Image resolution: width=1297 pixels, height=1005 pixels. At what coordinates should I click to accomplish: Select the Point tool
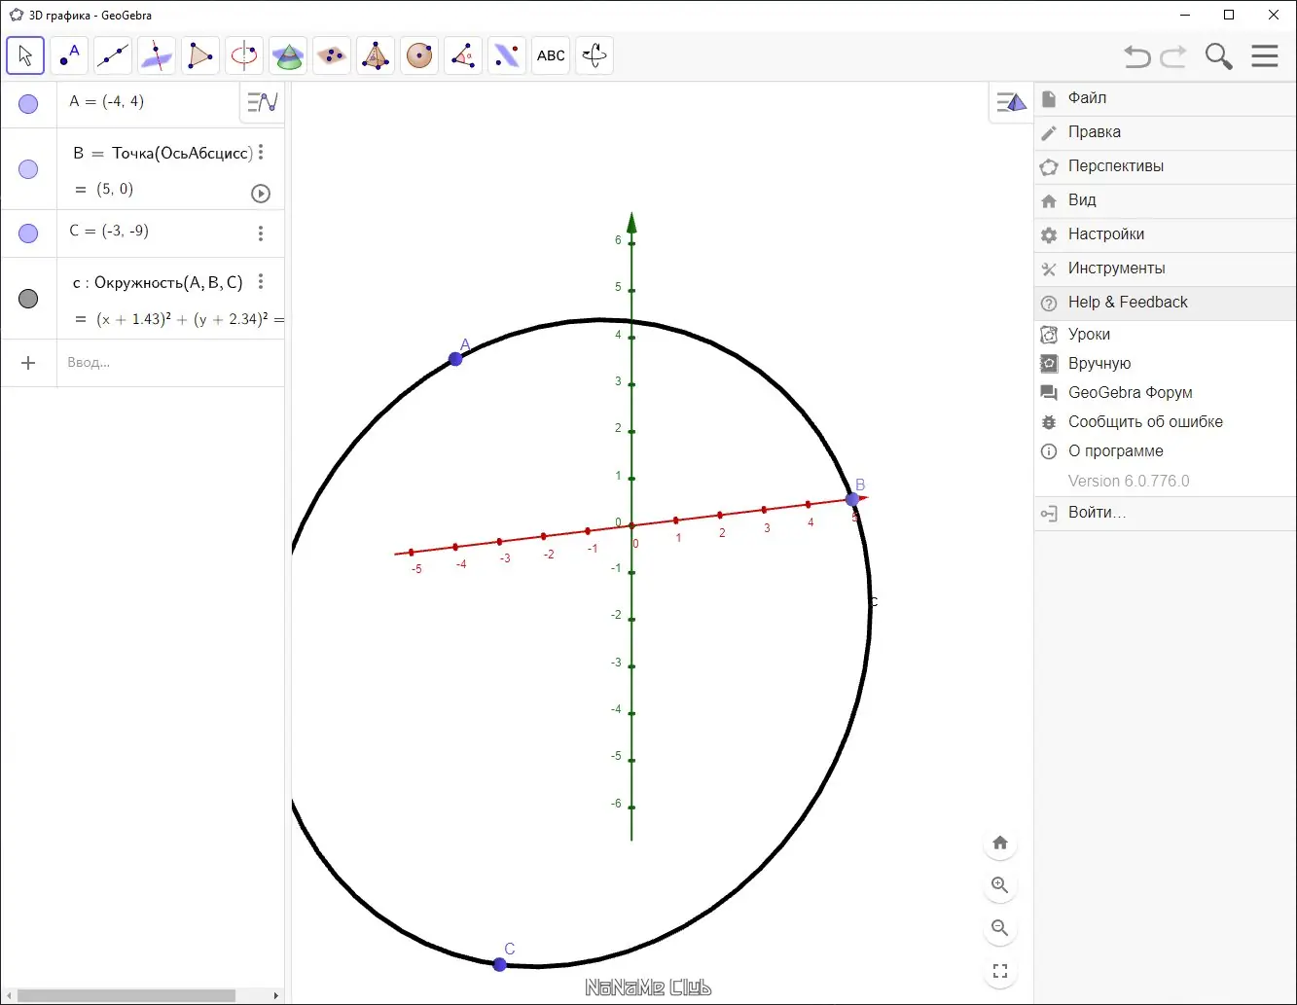click(69, 55)
